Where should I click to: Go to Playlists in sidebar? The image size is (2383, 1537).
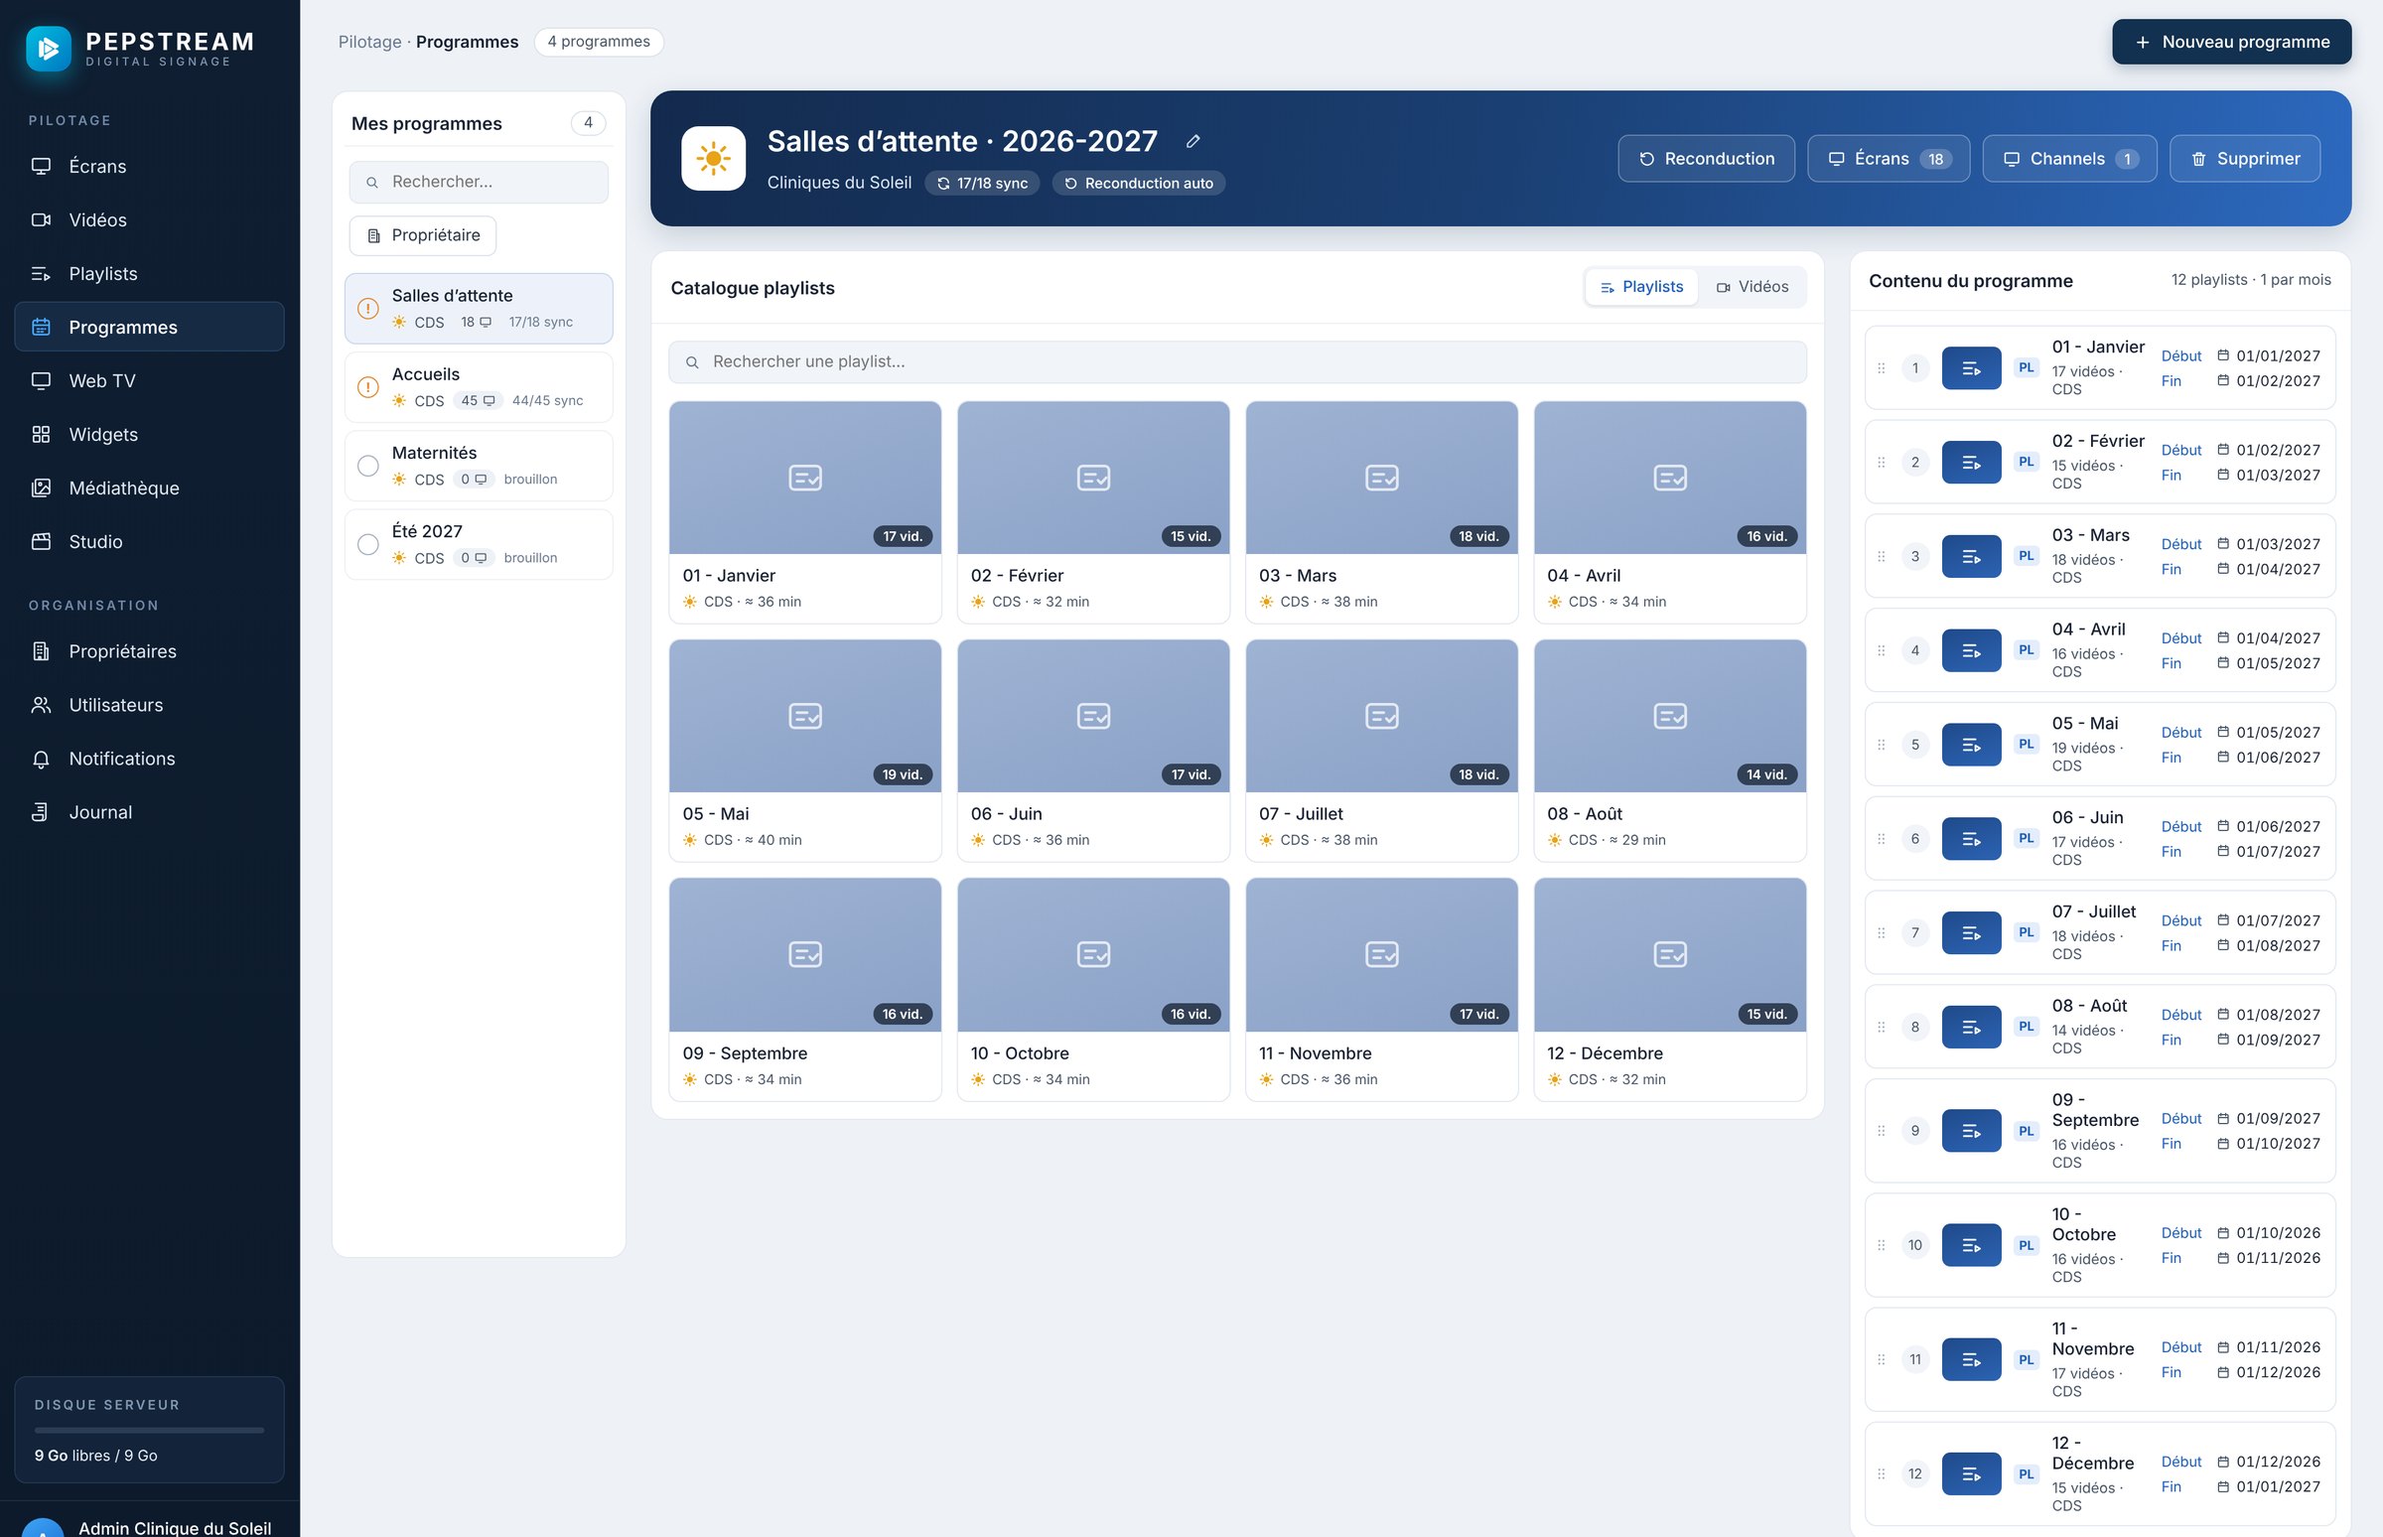tap(150, 273)
